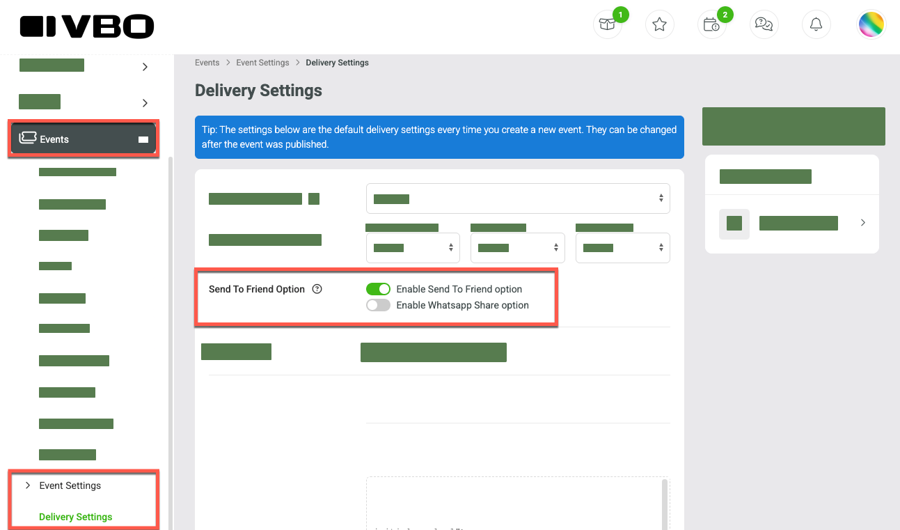Click the Enable Whatsapp Share option label
This screenshot has width=900, height=530.
pos(463,305)
